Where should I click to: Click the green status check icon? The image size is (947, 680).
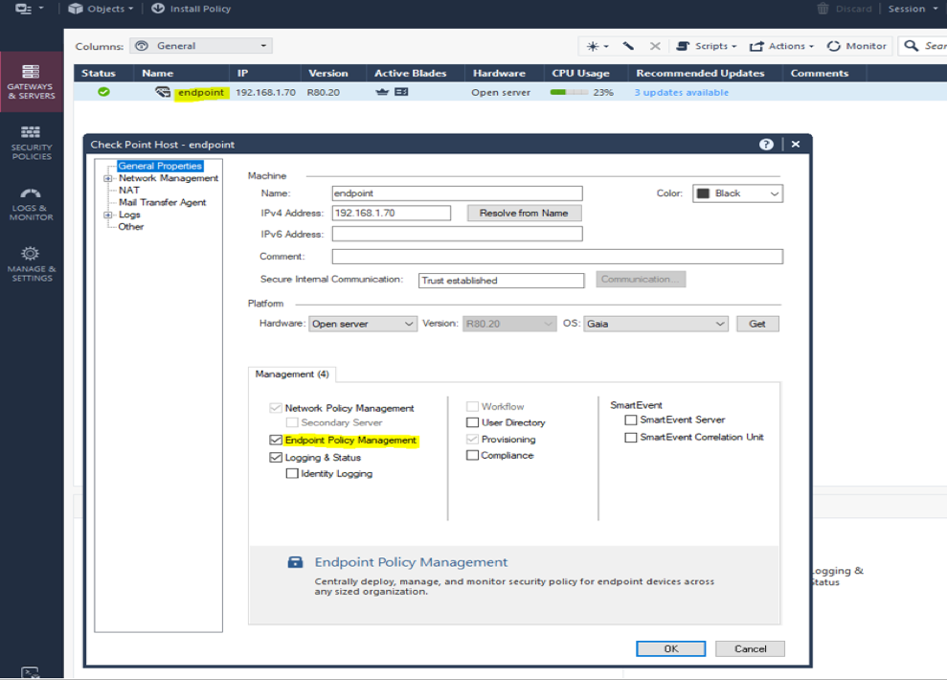(103, 92)
